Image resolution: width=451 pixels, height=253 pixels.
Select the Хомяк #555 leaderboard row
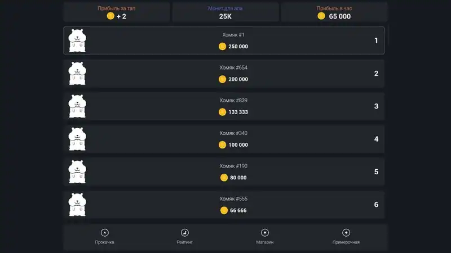(224, 205)
